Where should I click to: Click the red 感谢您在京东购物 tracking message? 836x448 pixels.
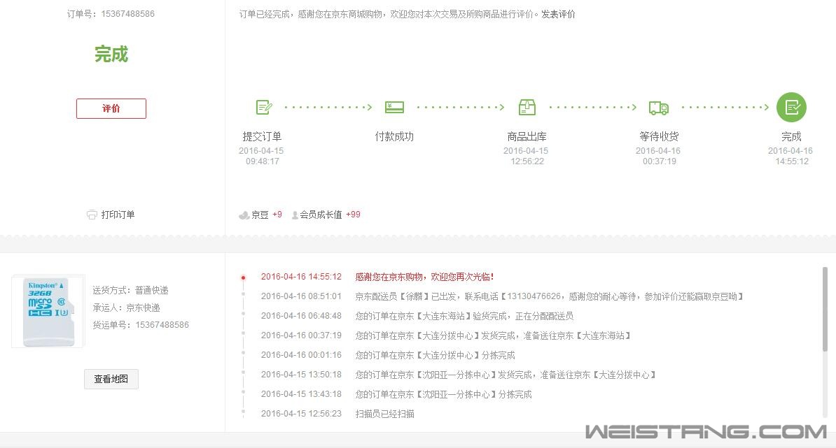point(424,277)
